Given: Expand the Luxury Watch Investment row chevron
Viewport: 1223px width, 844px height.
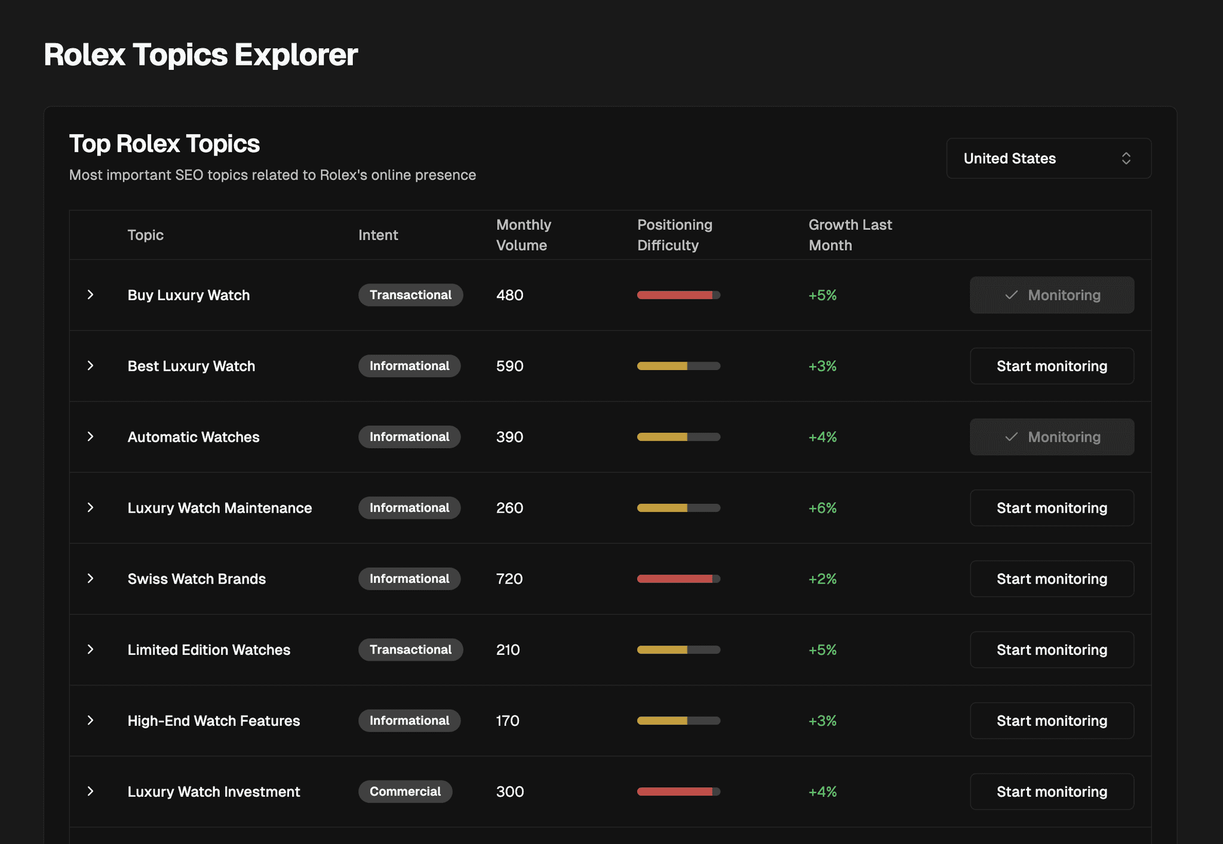Looking at the screenshot, I should click(x=90, y=791).
